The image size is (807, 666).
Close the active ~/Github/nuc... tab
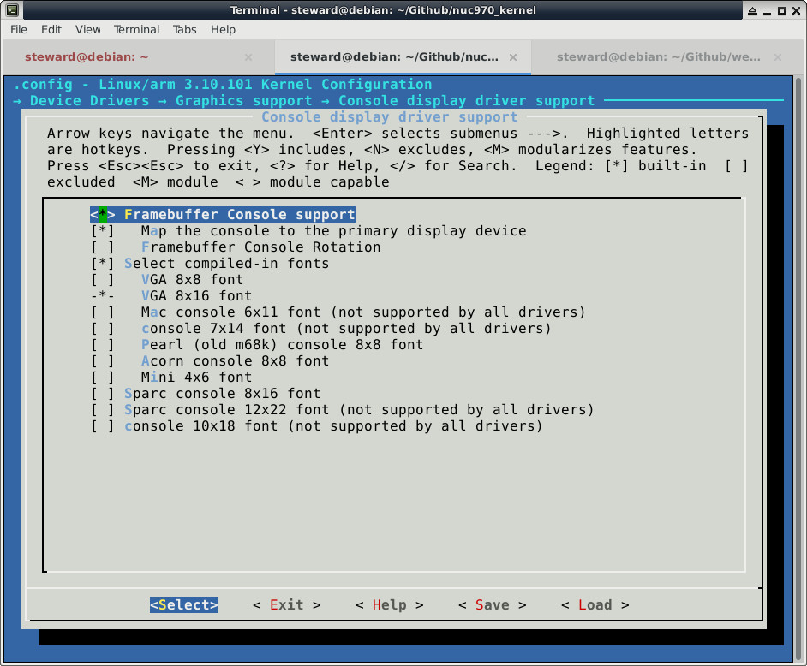(513, 57)
